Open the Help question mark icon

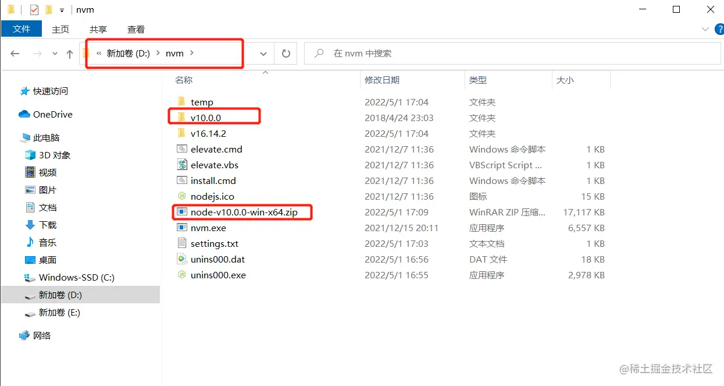click(719, 29)
